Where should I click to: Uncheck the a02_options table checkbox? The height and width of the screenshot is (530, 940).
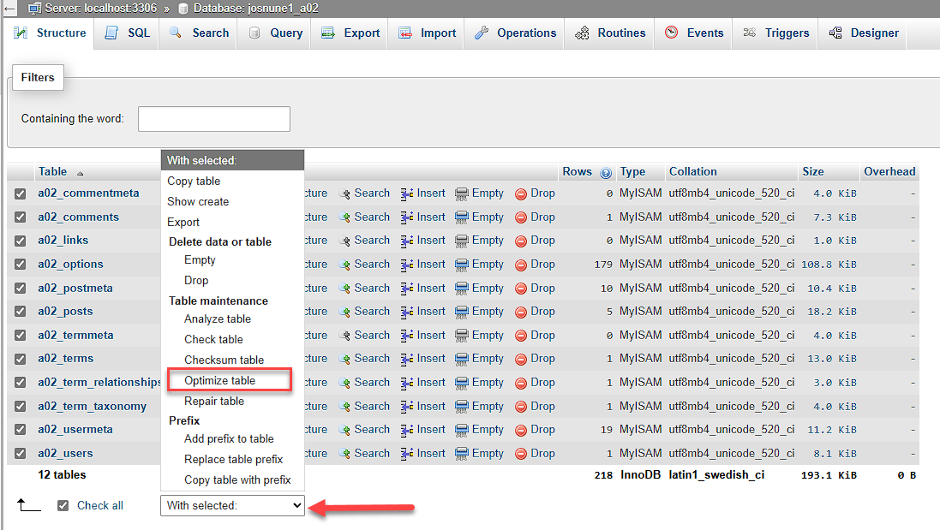point(21,264)
